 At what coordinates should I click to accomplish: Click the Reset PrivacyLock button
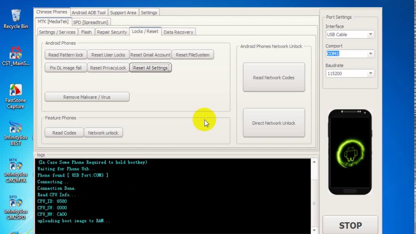coord(108,68)
